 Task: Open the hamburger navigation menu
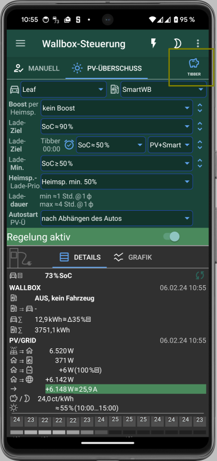21,43
